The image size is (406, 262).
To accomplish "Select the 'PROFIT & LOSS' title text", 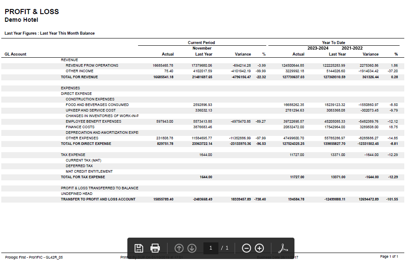I will (x=32, y=12).
